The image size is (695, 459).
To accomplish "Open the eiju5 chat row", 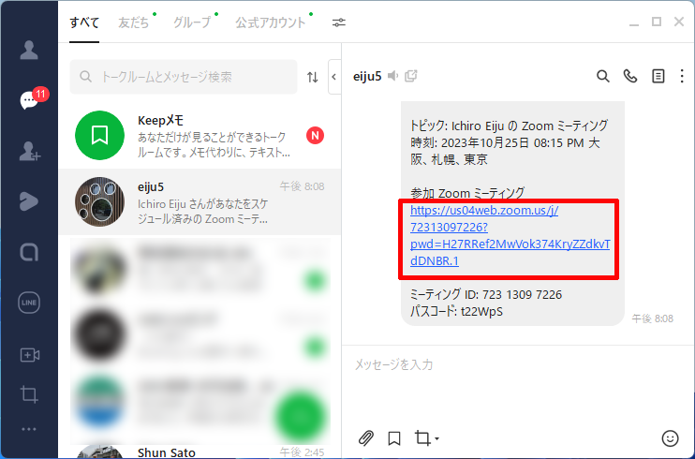I will (200, 201).
